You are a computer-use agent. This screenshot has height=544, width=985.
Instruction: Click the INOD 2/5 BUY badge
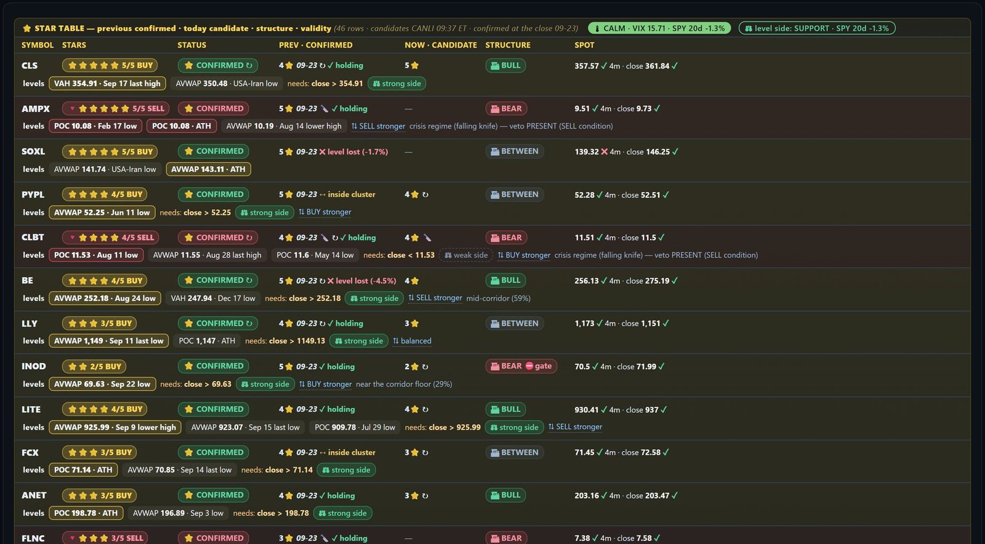[x=94, y=366]
